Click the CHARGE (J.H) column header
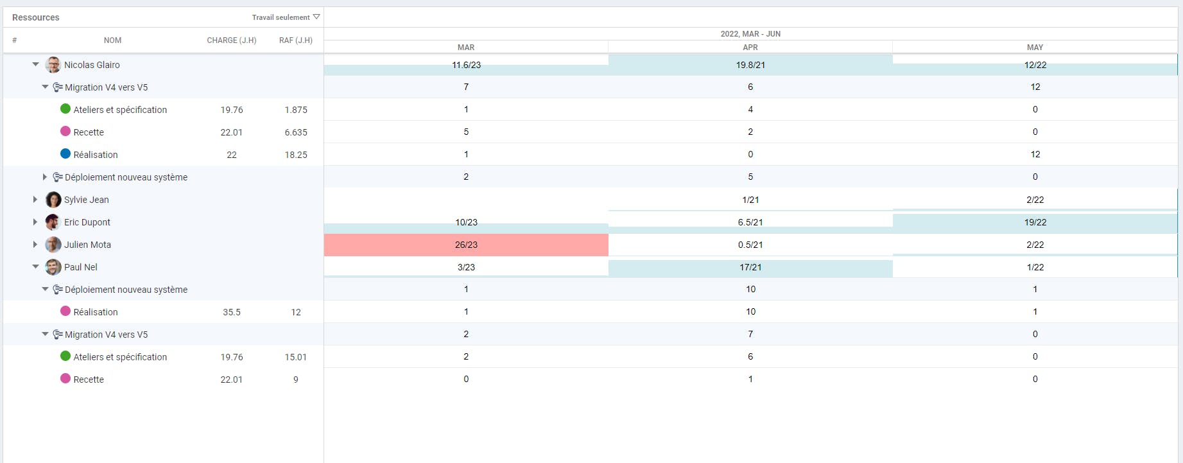 232,40
